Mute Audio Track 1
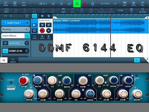Screen dimensions: 149x112 click(x=42, y=25)
